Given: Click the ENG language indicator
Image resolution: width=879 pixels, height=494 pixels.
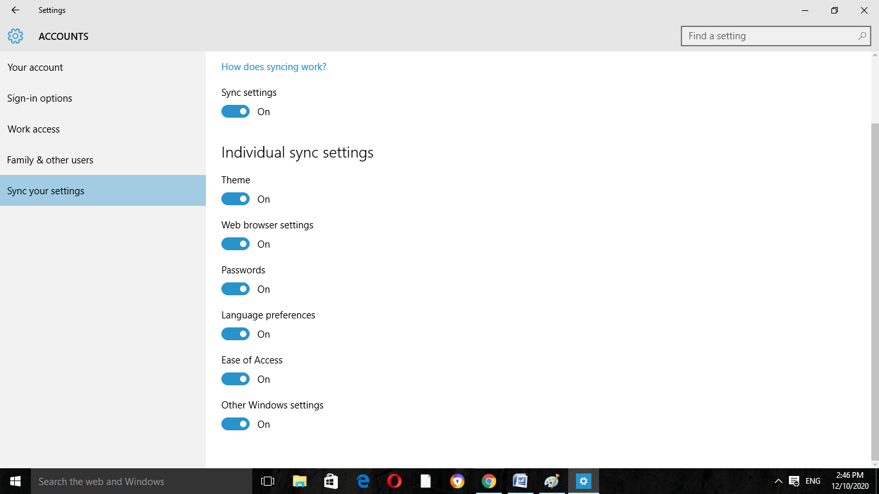Looking at the screenshot, I should coord(813,481).
